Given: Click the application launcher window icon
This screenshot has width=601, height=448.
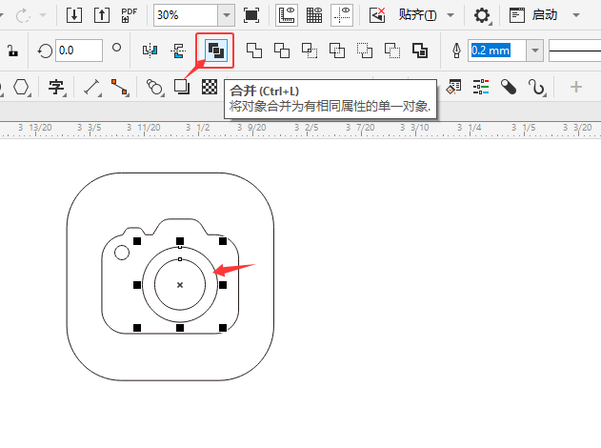Looking at the screenshot, I should (x=516, y=15).
